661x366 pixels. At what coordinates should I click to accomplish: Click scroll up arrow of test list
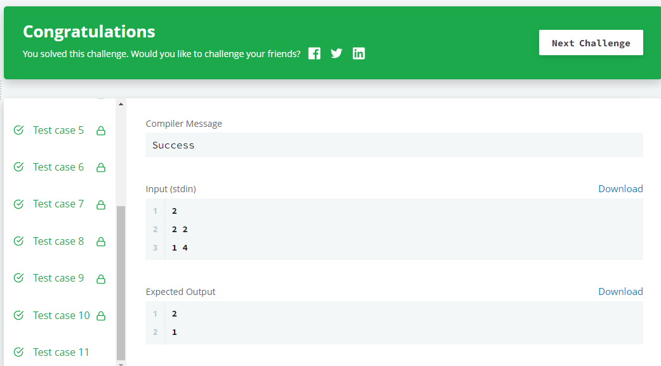(121, 104)
